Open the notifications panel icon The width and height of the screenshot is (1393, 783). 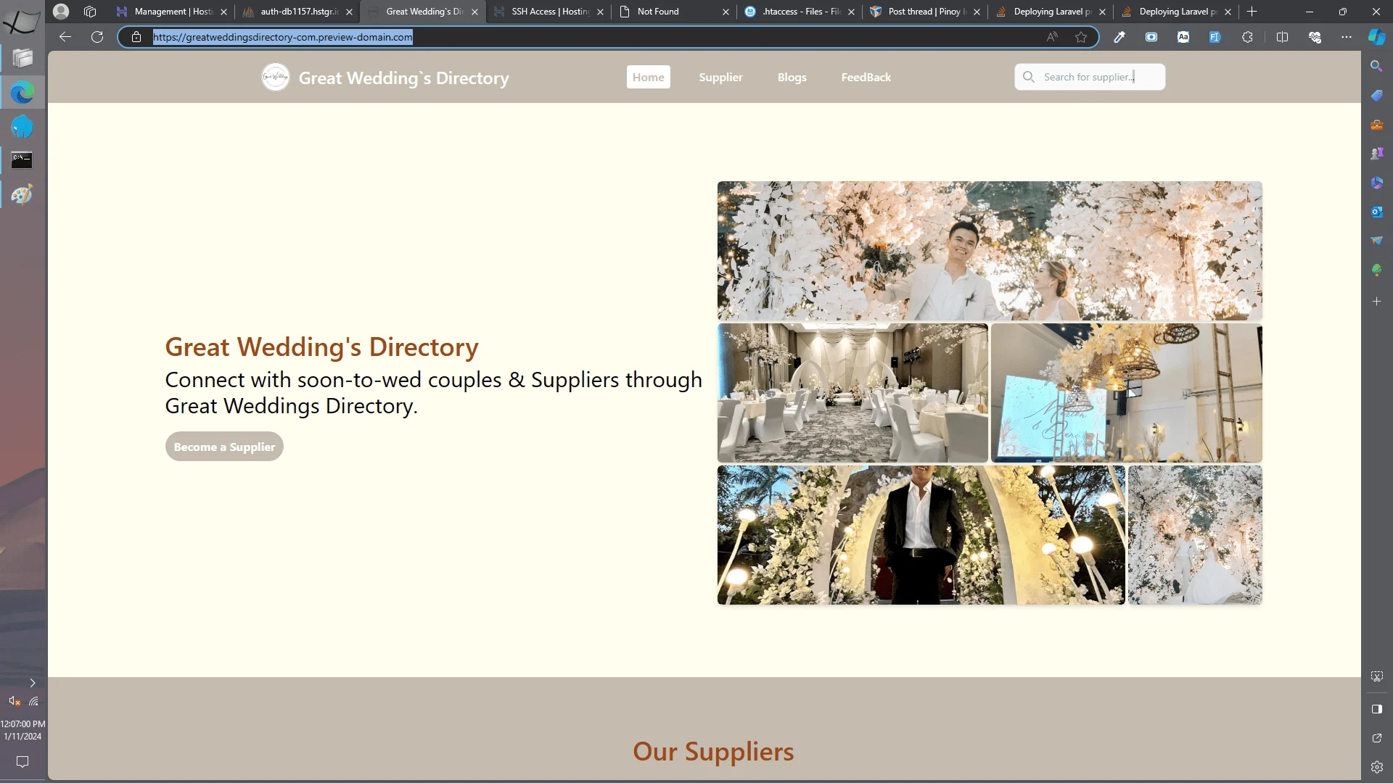pos(22,762)
